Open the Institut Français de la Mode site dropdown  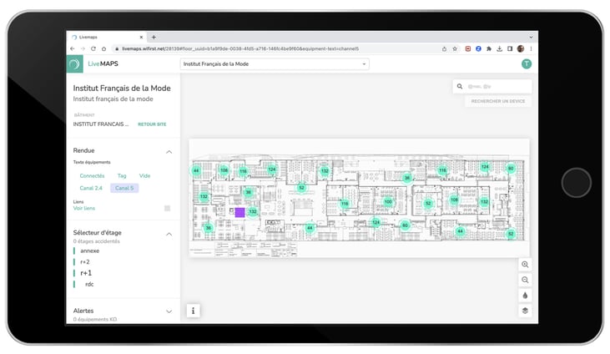pyautogui.click(x=275, y=63)
